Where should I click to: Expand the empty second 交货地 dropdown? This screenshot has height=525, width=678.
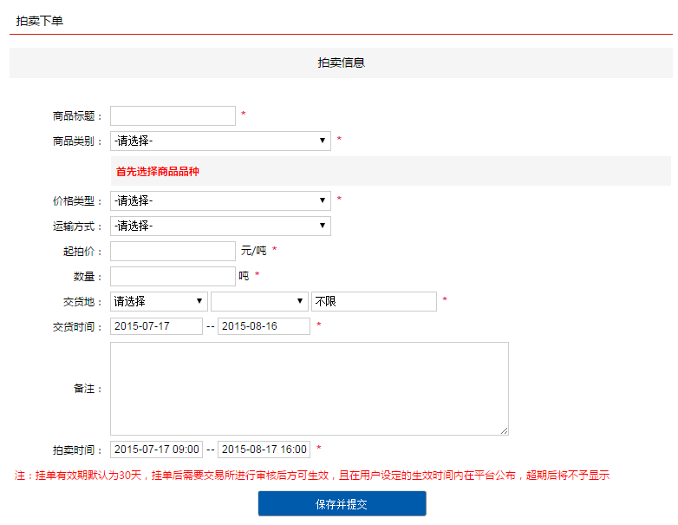click(259, 301)
